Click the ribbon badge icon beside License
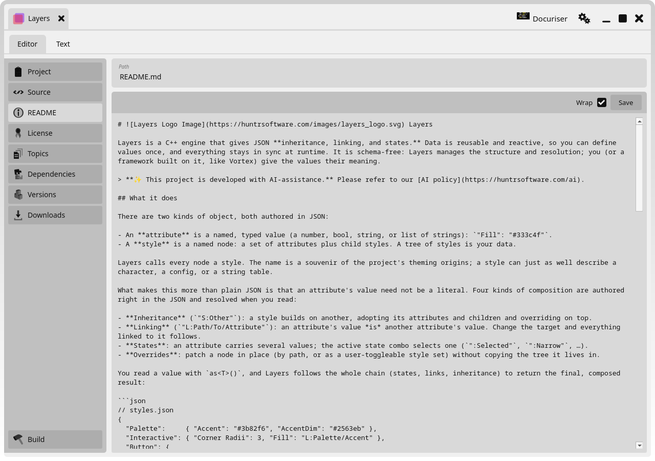Viewport: 655px width, 461px height. click(18, 133)
